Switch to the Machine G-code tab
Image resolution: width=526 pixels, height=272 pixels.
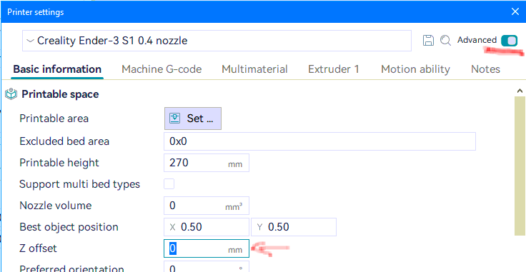(162, 69)
